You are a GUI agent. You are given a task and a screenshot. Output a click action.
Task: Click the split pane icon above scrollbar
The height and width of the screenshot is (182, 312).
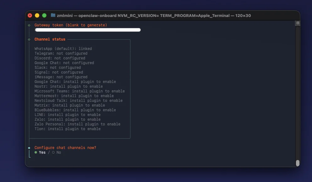[x=298, y=23]
